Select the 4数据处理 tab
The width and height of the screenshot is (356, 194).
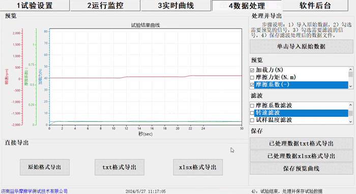point(247,6)
